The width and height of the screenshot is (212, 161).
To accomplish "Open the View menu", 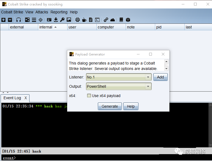I will pyautogui.click(x=29, y=12).
